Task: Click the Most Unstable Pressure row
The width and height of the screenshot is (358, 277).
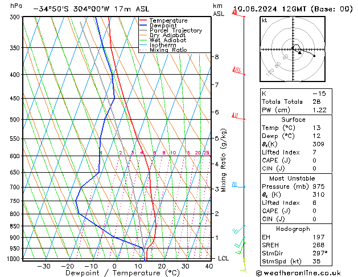Action: coord(296,186)
